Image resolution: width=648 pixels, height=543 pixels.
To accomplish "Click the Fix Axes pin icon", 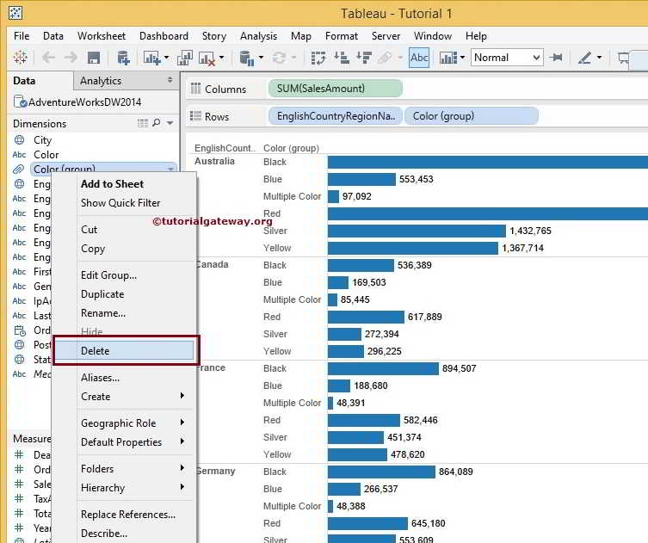I will point(557,58).
